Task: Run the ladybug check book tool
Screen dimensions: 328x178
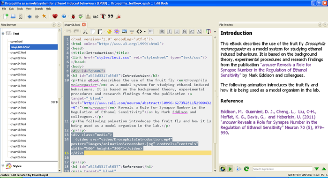Action: [x=73, y=16]
